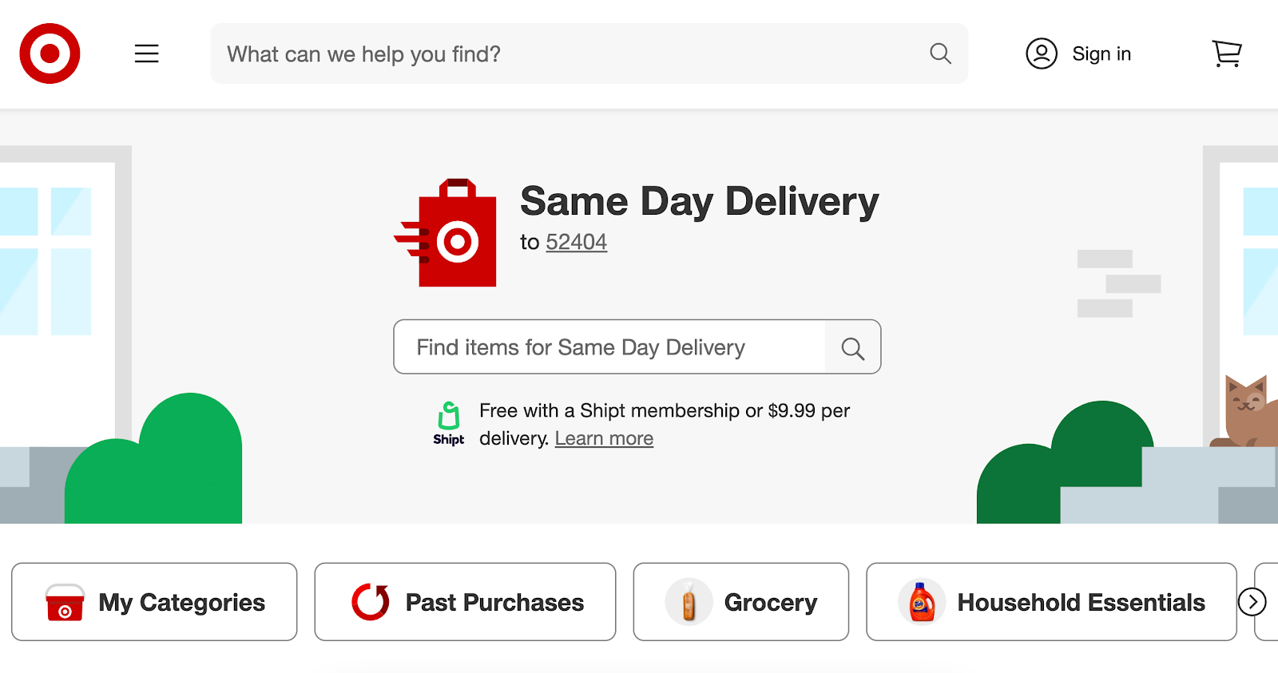This screenshot has height=673, width=1278.
Task: Click the detergent bottle icon on Household Essentials
Action: (x=919, y=602)
